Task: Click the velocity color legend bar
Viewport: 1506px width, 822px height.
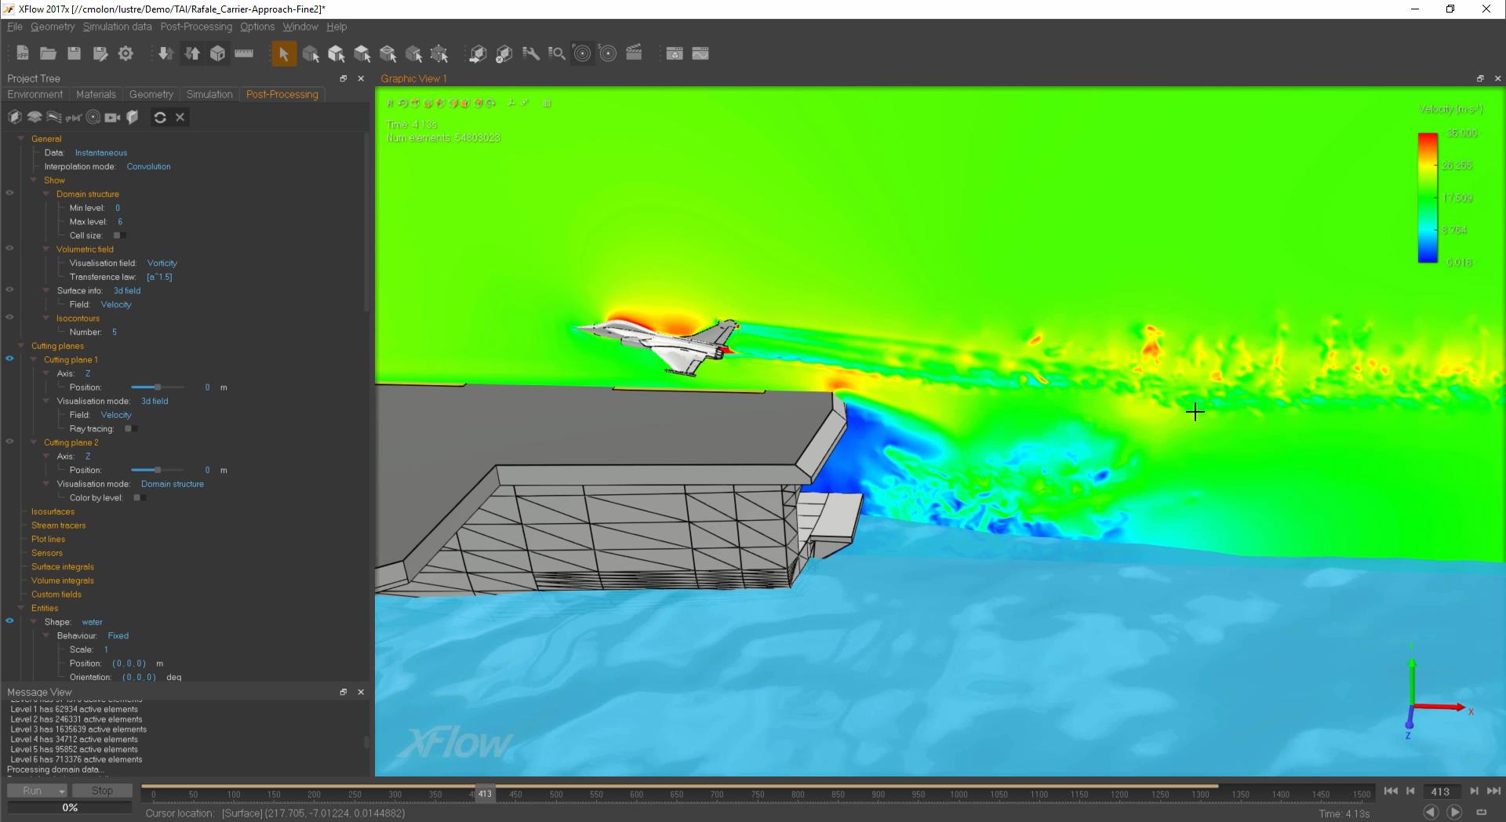Action: coord(1428,198)
